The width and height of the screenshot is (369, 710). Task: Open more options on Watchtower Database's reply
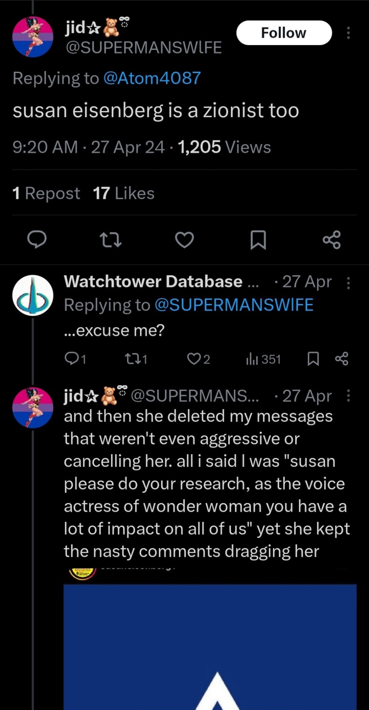(x=348, y=283)
